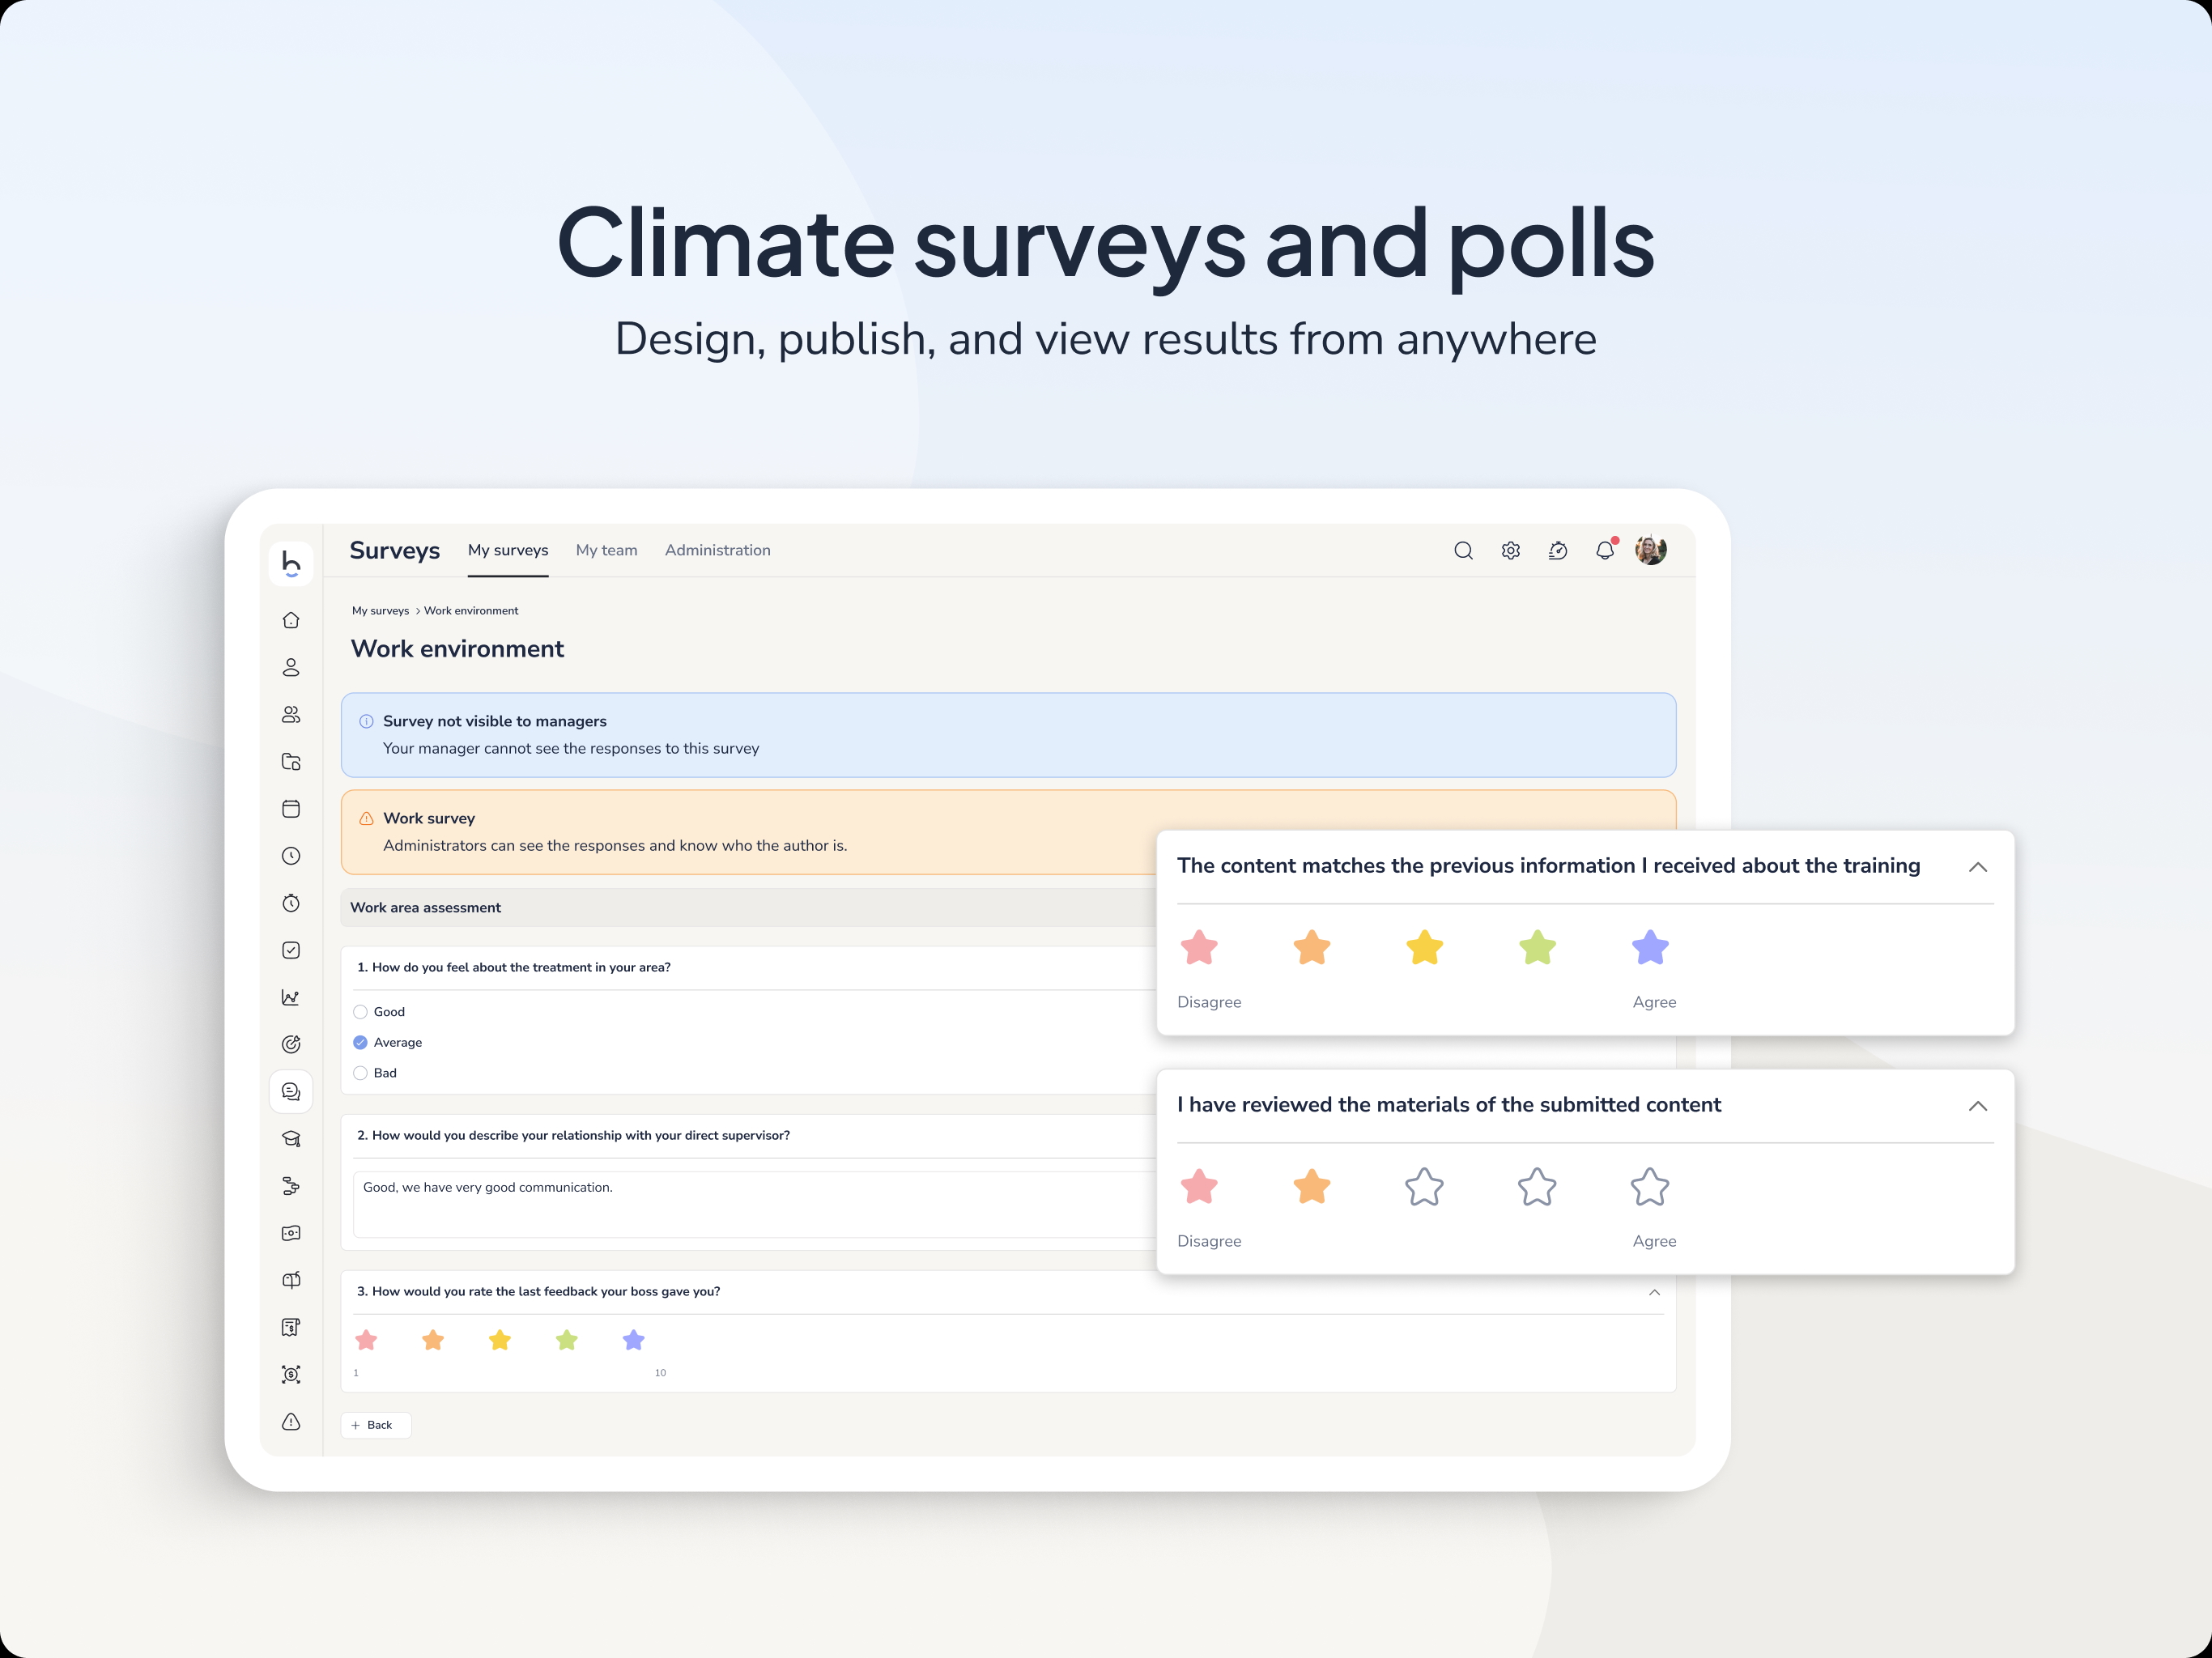
Task: Select the Average radio option
Action: 360,1042
